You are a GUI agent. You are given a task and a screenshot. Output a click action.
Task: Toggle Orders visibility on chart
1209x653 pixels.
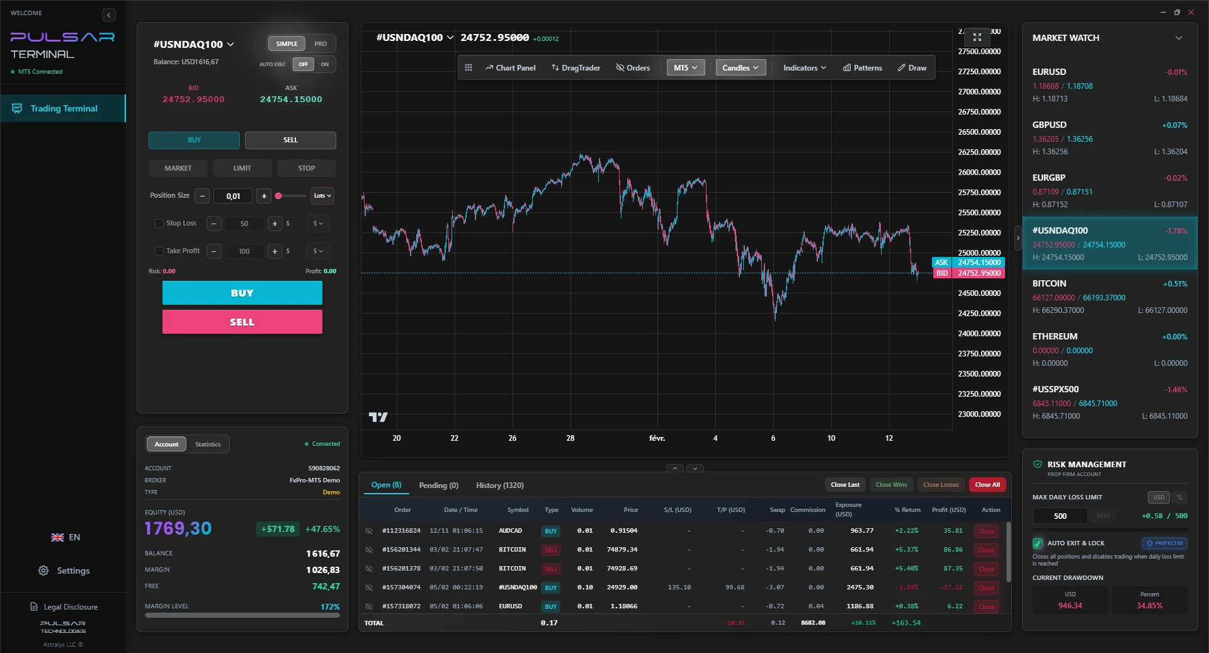(x=633, y=67)
